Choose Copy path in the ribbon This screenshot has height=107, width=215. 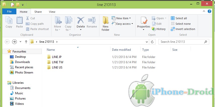pyautogui.click(x=35, y=24)
